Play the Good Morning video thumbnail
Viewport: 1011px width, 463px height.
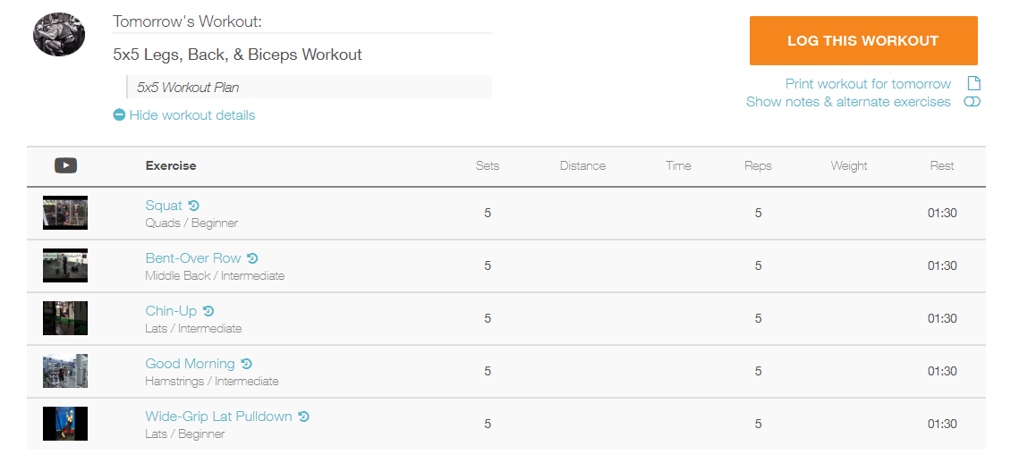pos(65,371)
